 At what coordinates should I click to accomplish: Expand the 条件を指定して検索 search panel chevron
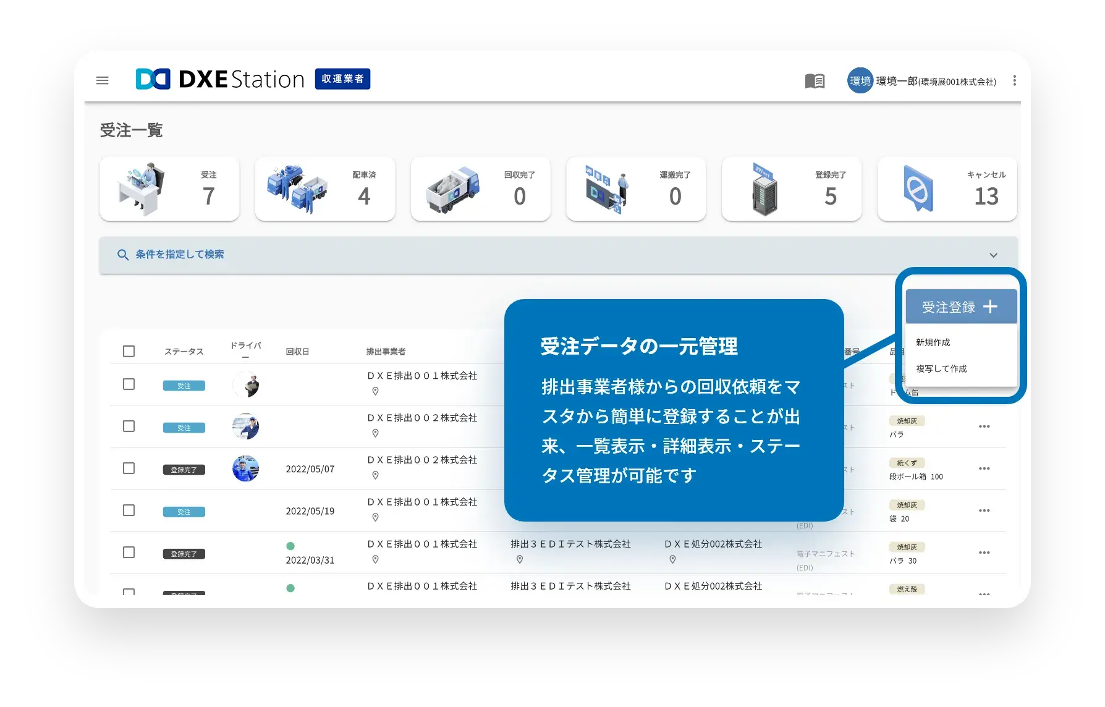click(994, 255)
